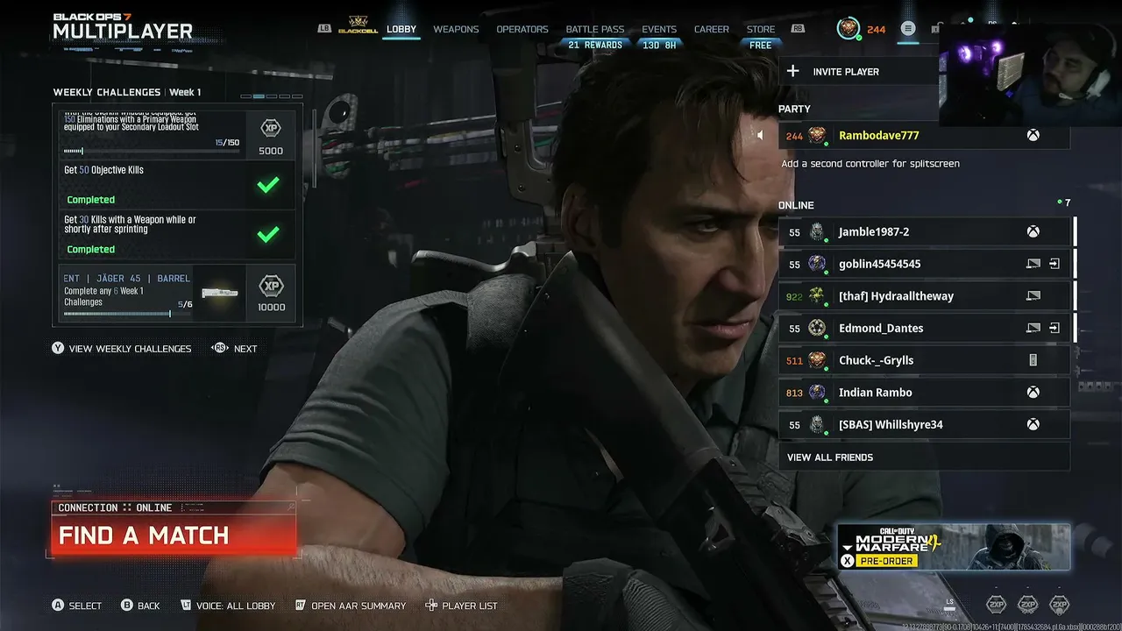Click the Find a Match button
The image size is (1122, 631).
pyautogui.click(x=174, y=535)
